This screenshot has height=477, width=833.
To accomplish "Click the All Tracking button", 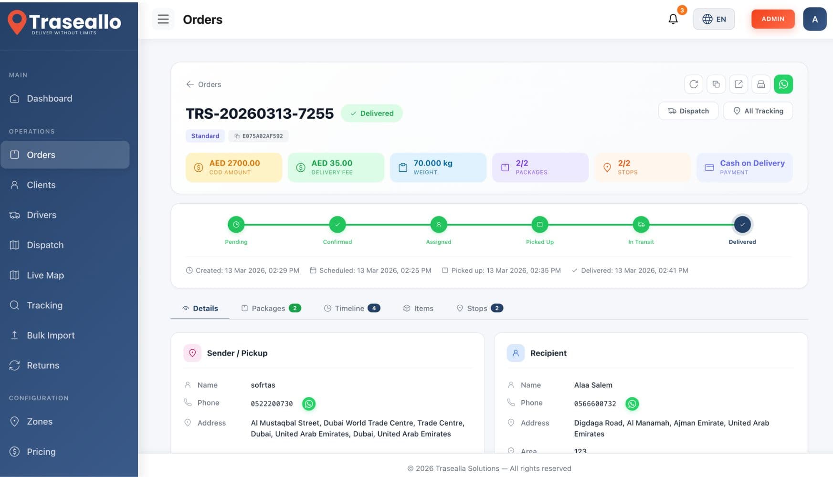I will tap(758, 111).
